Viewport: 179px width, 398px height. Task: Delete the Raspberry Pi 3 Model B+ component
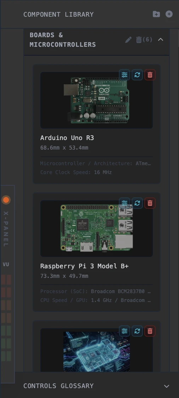click(x=150, y=203)
